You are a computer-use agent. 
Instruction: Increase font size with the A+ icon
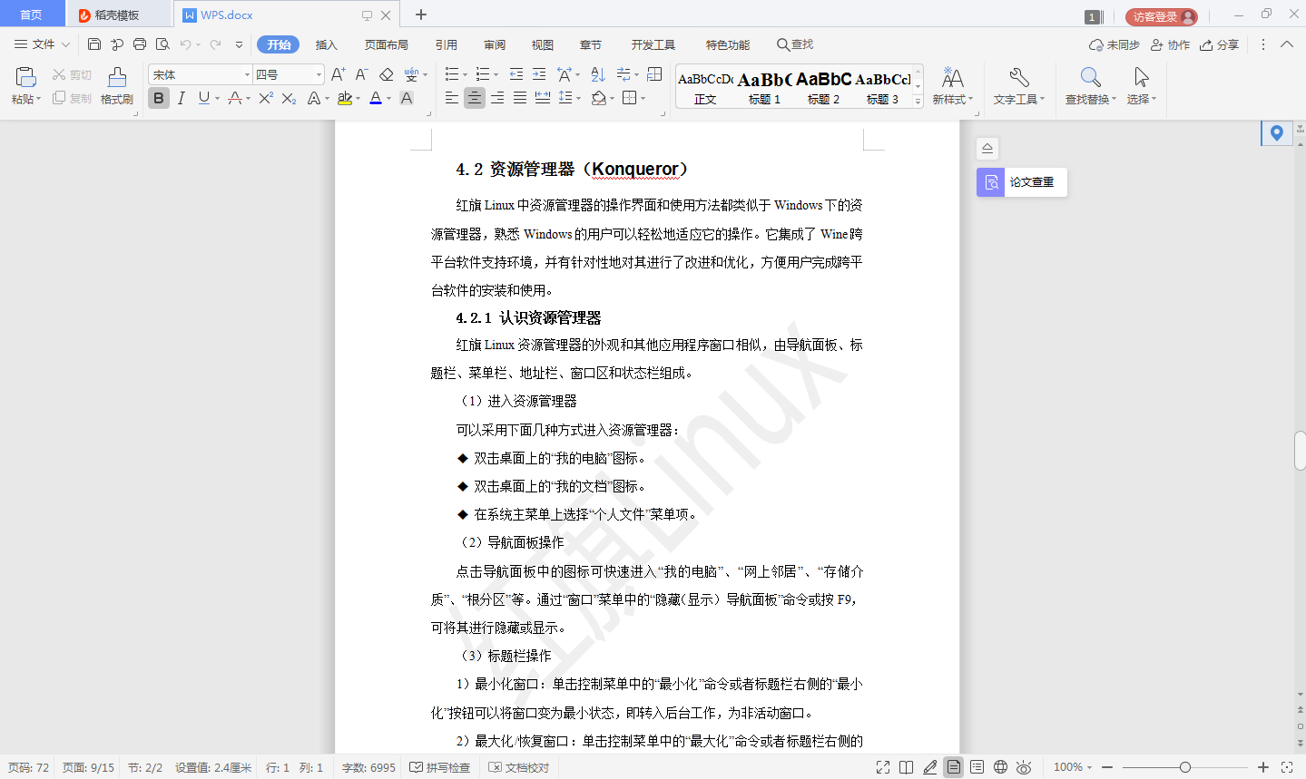tap(338, 74)
